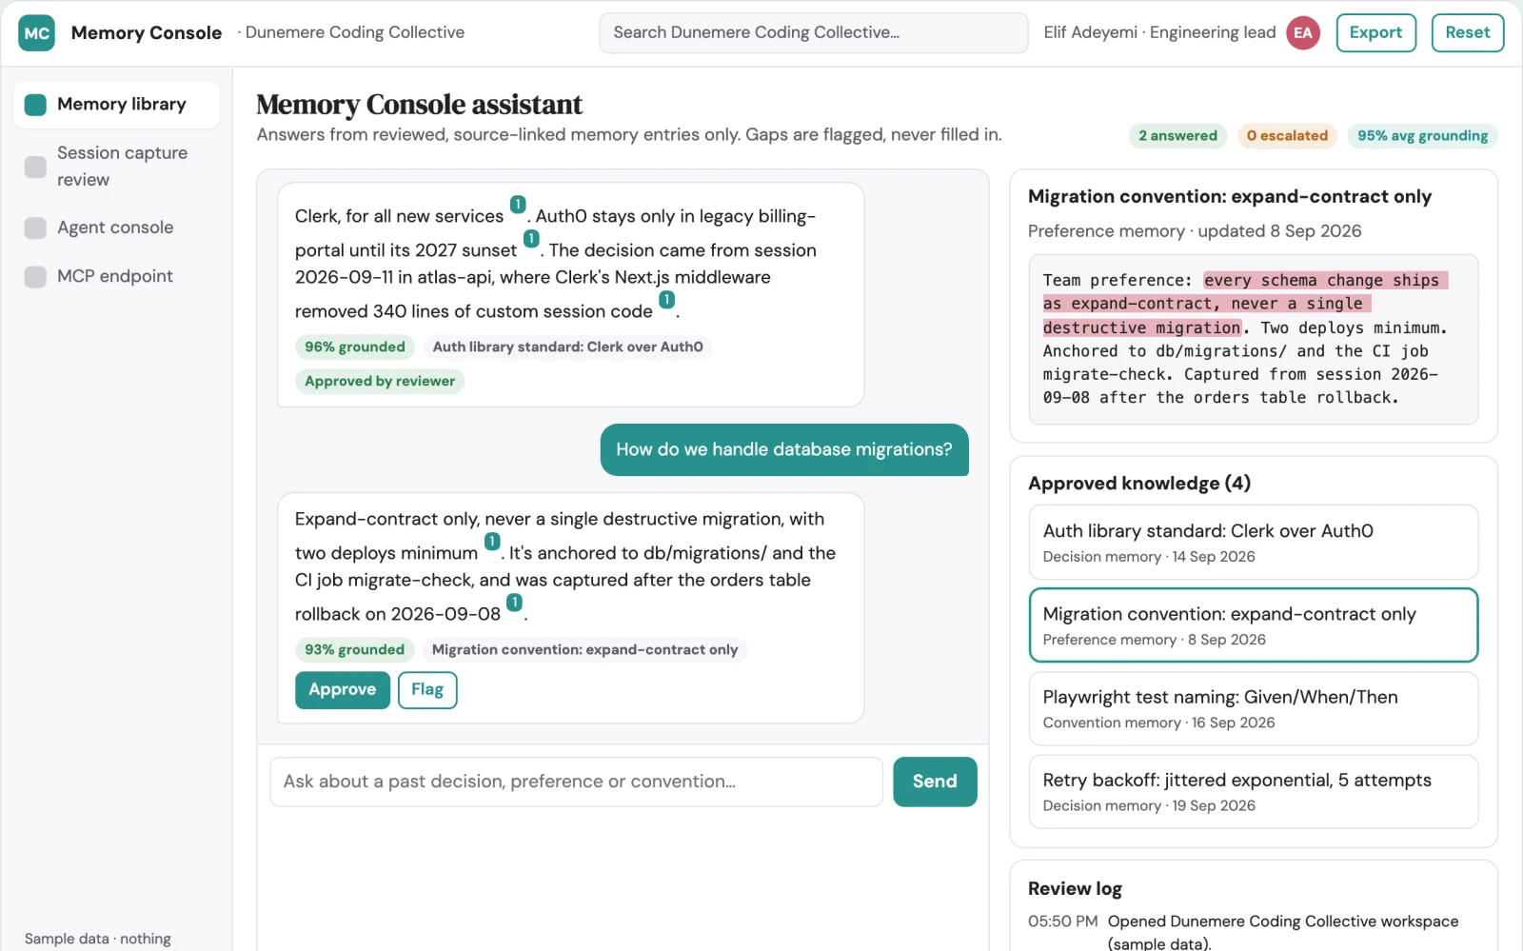Open Session capture review section
Viewport: 1523px width, 951px height.
point(116,167)
